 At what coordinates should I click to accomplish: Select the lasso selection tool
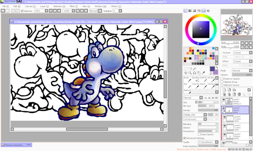pos(190,69)
